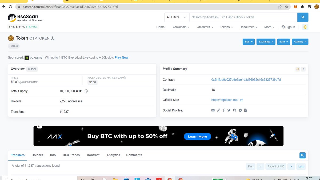
Task: Open Profile Summary options via ellipsis icon
Action: [303, 69]
